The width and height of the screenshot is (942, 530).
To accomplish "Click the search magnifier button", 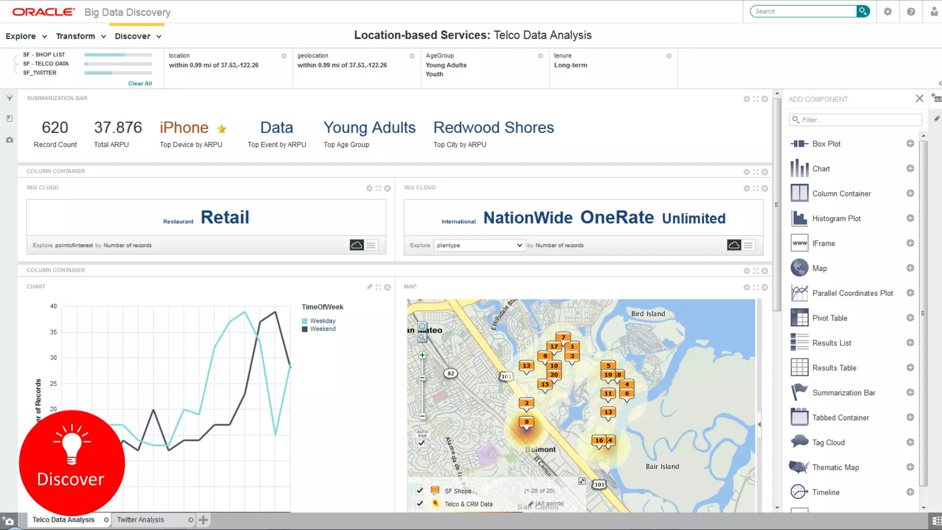I will click(x=863, y=11).
